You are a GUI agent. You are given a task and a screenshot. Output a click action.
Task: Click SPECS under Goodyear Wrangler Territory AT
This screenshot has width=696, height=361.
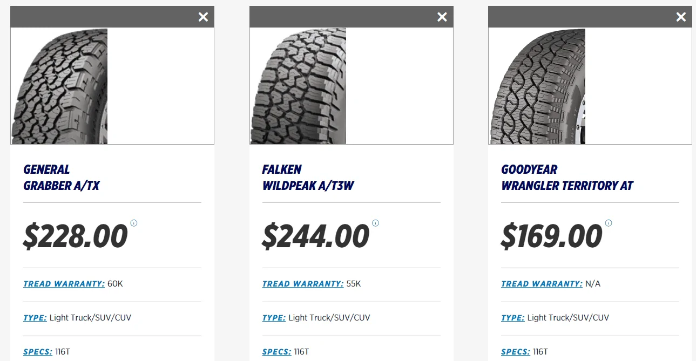tap(515, 351)
